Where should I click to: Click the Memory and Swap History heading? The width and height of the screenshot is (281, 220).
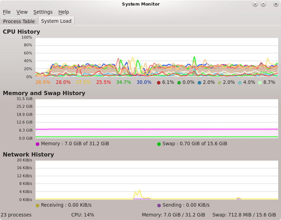[x=44, y=93]
